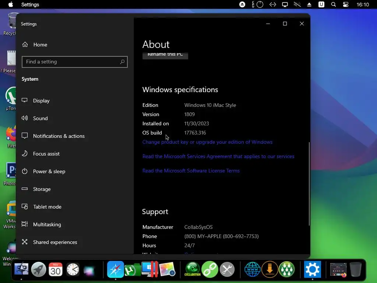This screenshot has width=377, height=283.
Task: Open the wrench and screwdriver tools icon
Action: [x=227, y=269]
